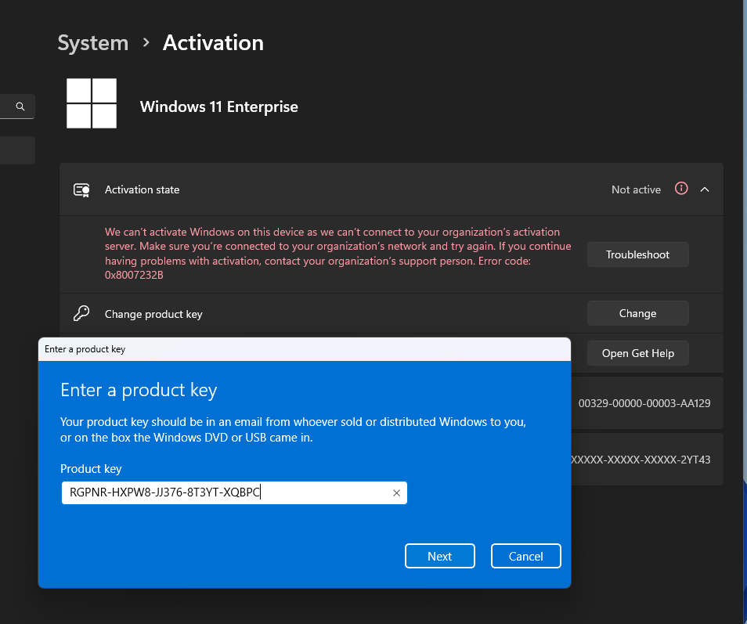
Task: Click the activation state certificate icon
Action: 81,189
